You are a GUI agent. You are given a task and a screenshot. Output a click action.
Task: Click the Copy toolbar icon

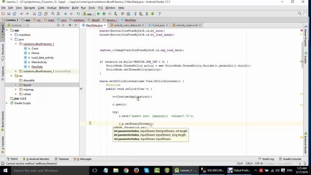[x=40, y=14]
